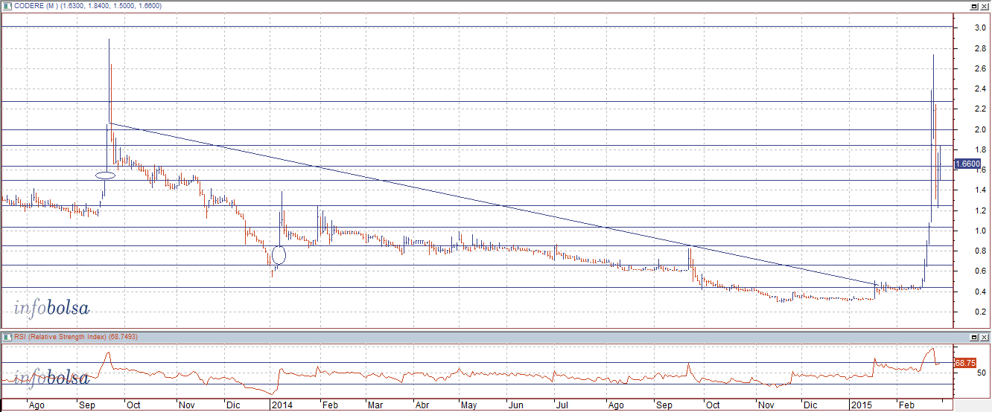Select the ellipse marker near September gap

pyautogui.click(x=106, y=176)
